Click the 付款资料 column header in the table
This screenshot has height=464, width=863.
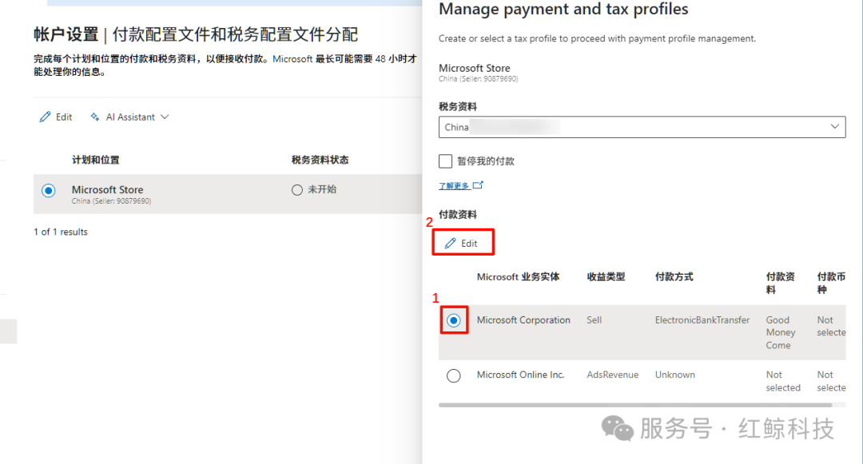[781, 283]
